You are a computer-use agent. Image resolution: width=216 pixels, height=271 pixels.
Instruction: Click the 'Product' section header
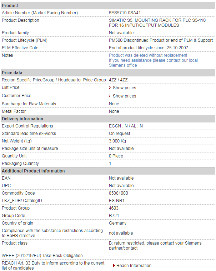[10, 6]
